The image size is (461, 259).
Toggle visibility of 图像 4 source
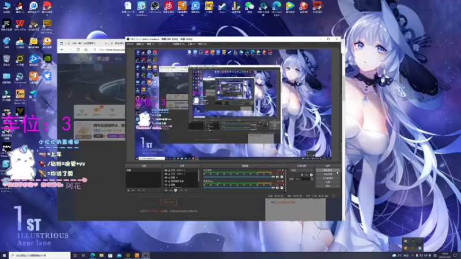[166, 177]
